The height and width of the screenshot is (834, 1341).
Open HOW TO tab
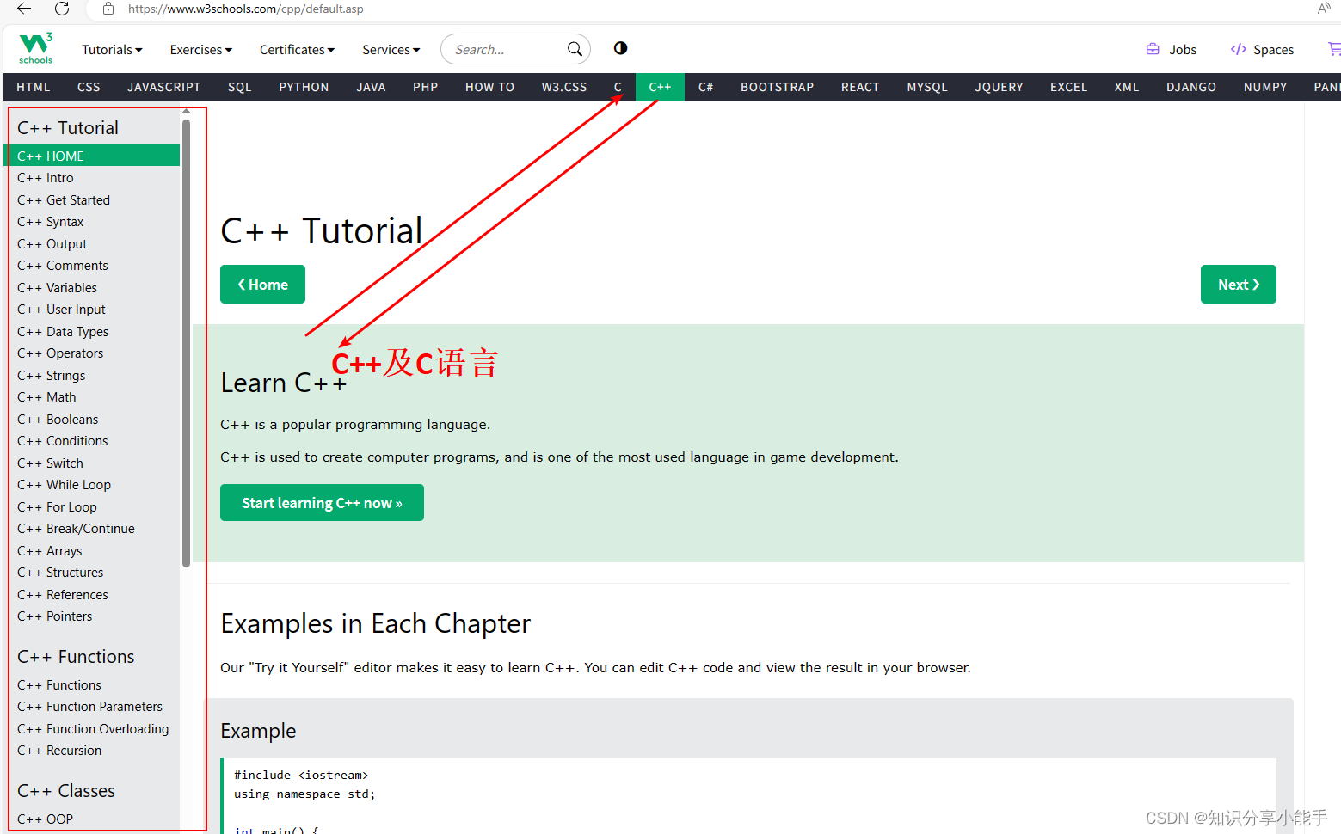click(489, 87)
